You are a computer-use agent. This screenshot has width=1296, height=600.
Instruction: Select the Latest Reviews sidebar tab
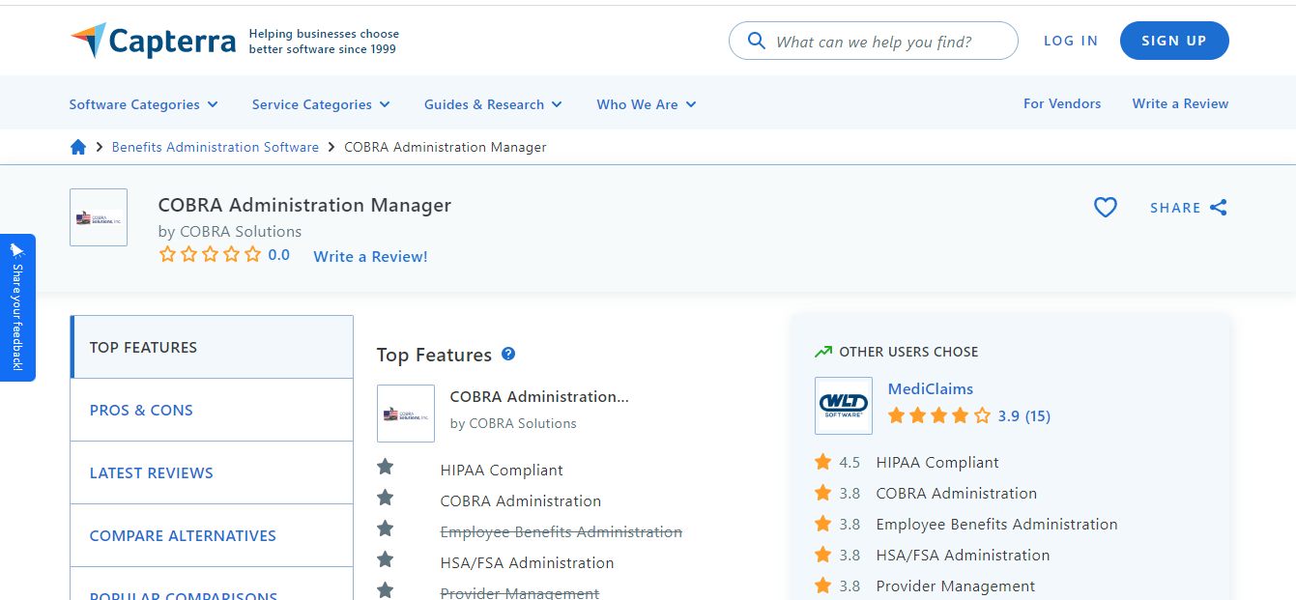tap(212, 472)
